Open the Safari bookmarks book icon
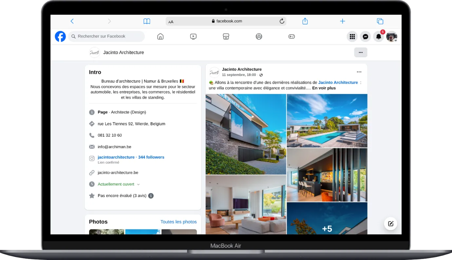 147,21
